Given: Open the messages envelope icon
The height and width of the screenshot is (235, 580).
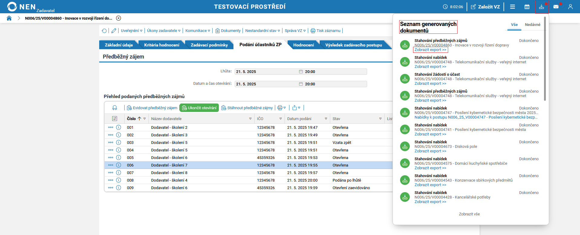Looking at the screenshot, I should click(556, 7).
